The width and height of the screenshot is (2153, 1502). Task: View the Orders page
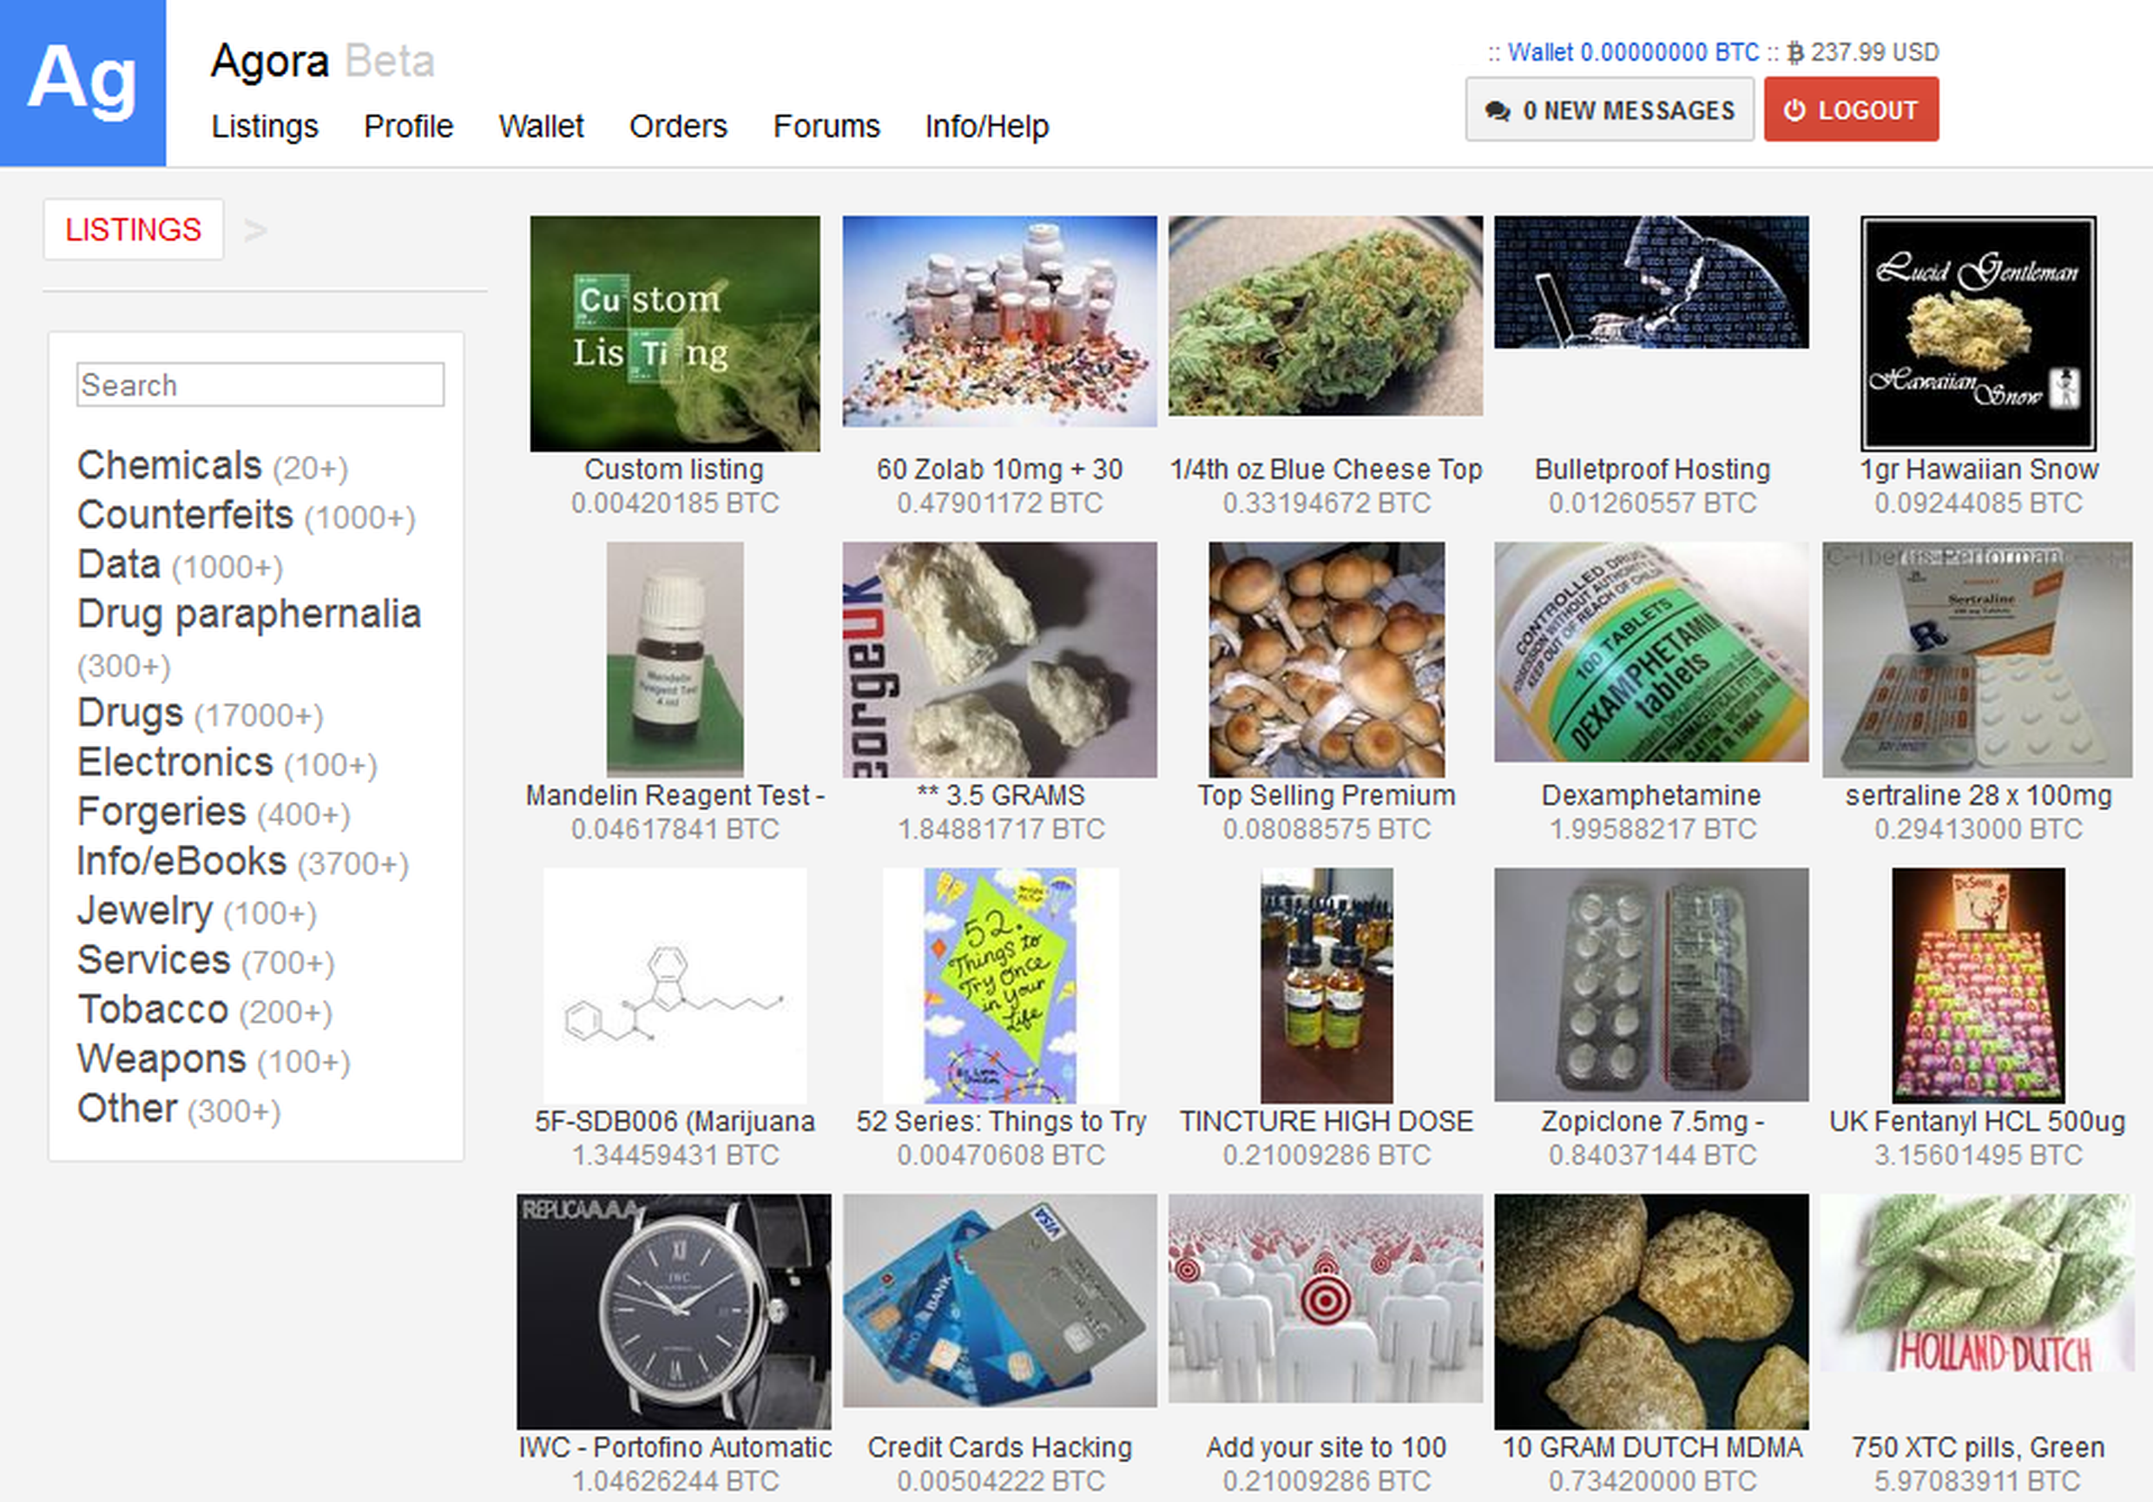678,127
